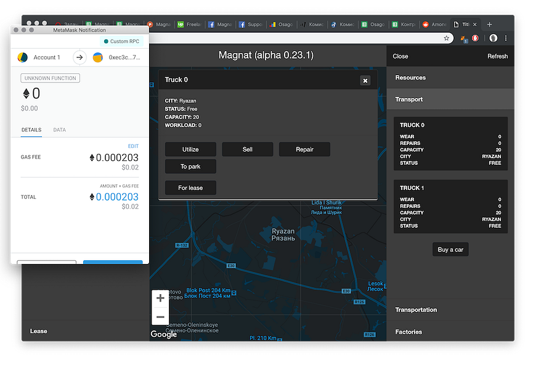The height and width of the screenshot is (370, 536).
Task: Zoom out on the map
Action: [160, 317]
